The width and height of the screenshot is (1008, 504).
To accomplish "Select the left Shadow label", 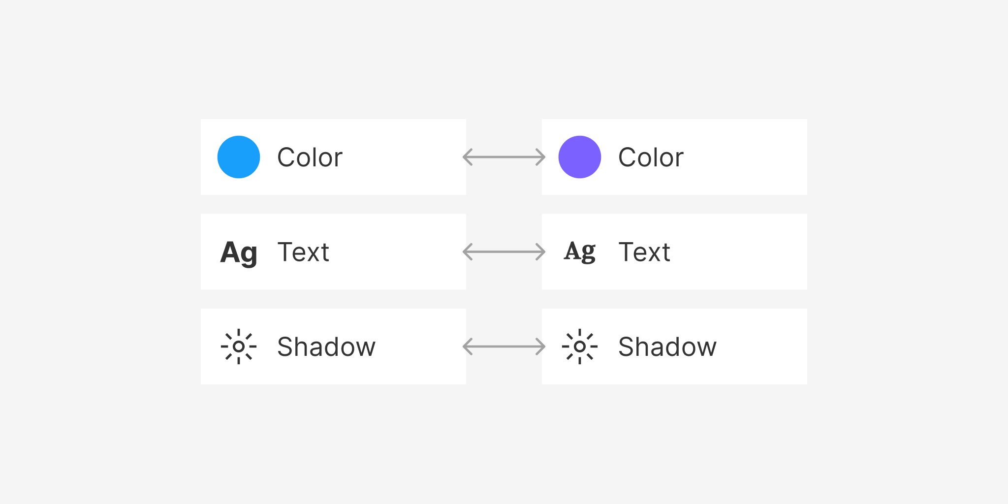I will [326, 346].
